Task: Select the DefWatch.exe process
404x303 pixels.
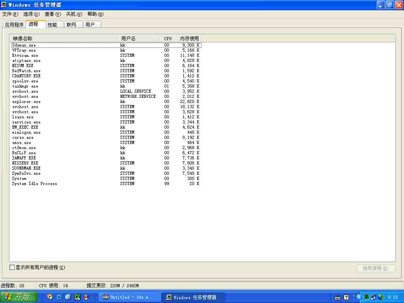Action: pyautogui.click(x=106, y=71)
